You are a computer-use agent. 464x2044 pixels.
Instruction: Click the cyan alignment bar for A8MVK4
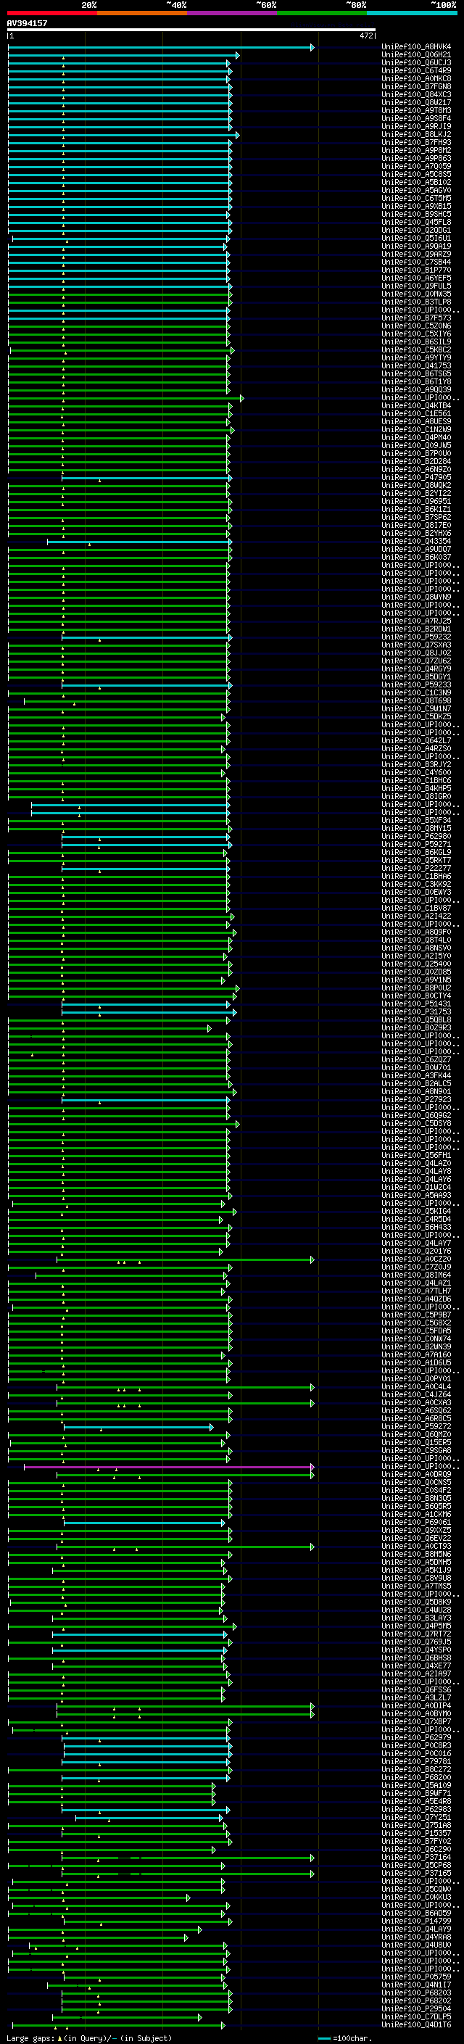[161, 48]
